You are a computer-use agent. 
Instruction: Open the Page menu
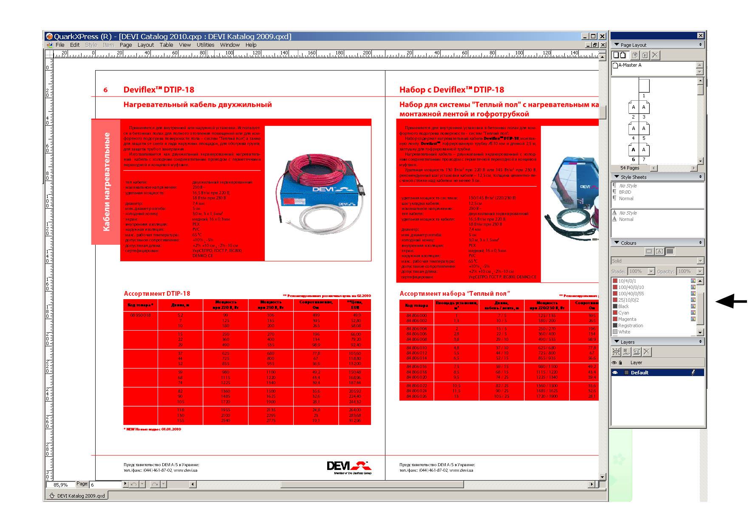(126, 45)
